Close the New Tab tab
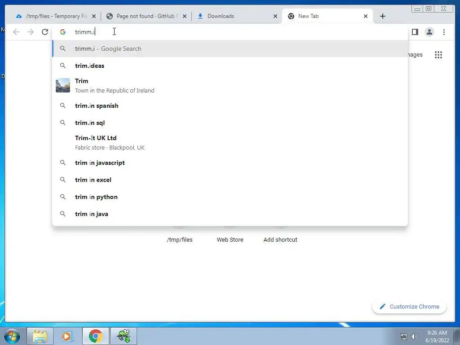 (x=366, y=16)
